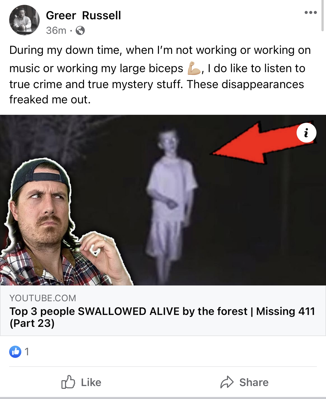The height and width of the screenshot is (399, 326).
Task: Tap the info icon on video thumbnail
Action: click(306, 133)
